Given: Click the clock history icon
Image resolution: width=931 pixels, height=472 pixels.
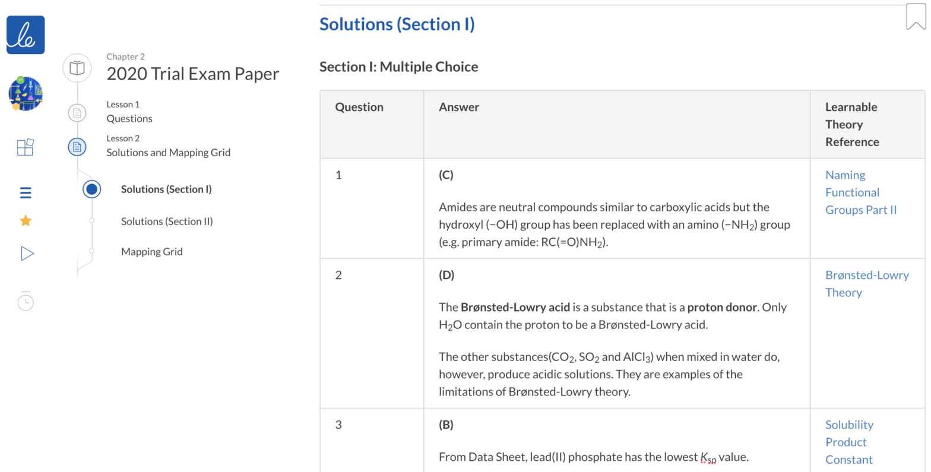Looking at the screenshot, I should point(25,302).
